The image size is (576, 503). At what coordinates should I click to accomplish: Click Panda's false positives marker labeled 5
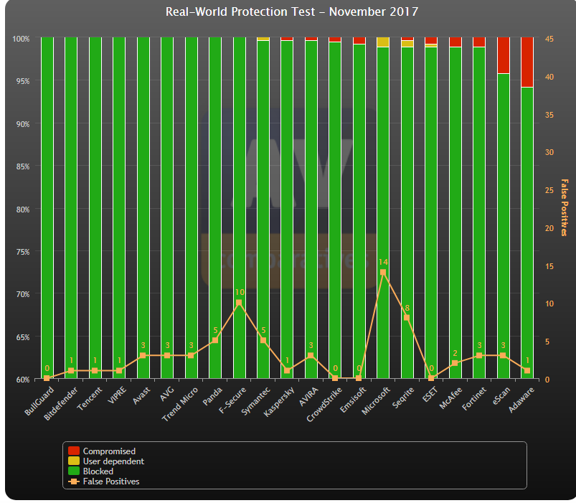tap(215, 340)
